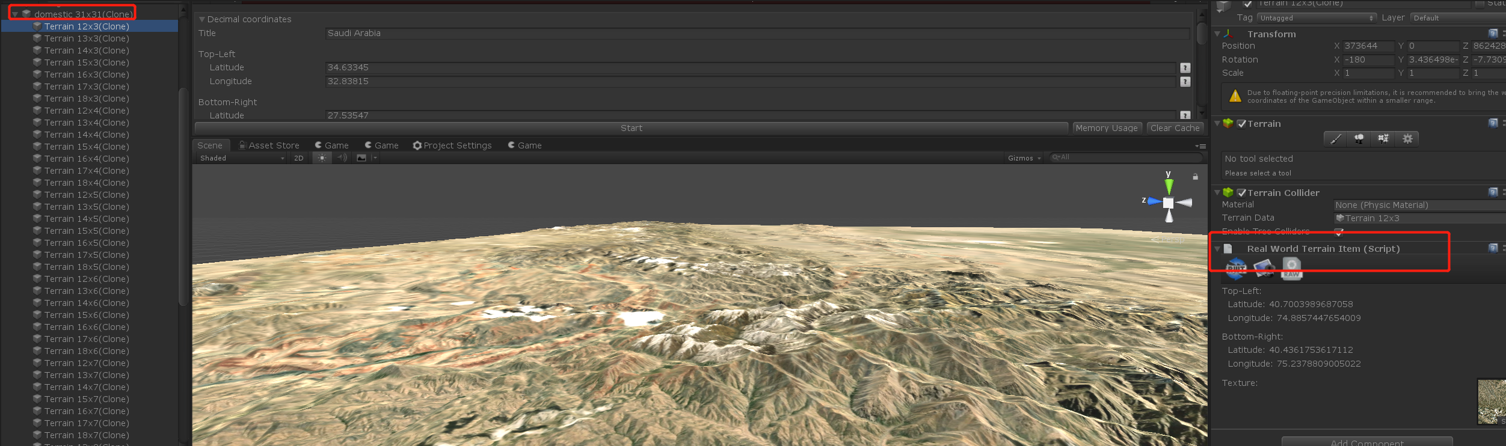The height and width of the screenshot is (446, 1506).
Task: Click the rebuild terrain item icon
Action: pyautogui.click(x=1236, y=268)
